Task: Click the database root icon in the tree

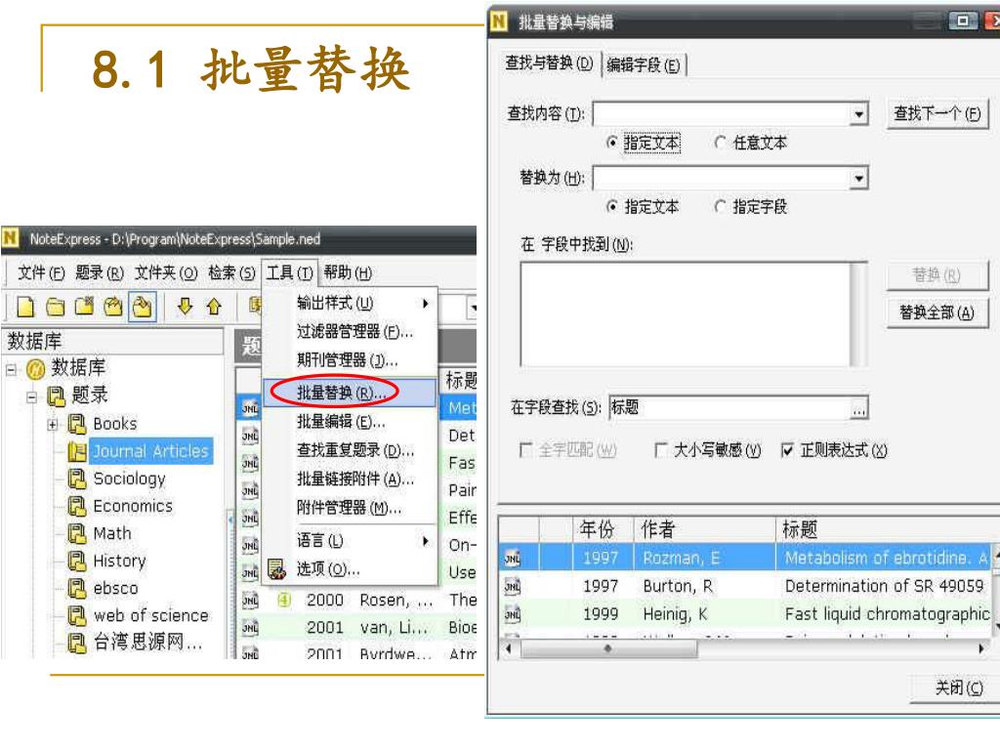Action: (35, 368)
